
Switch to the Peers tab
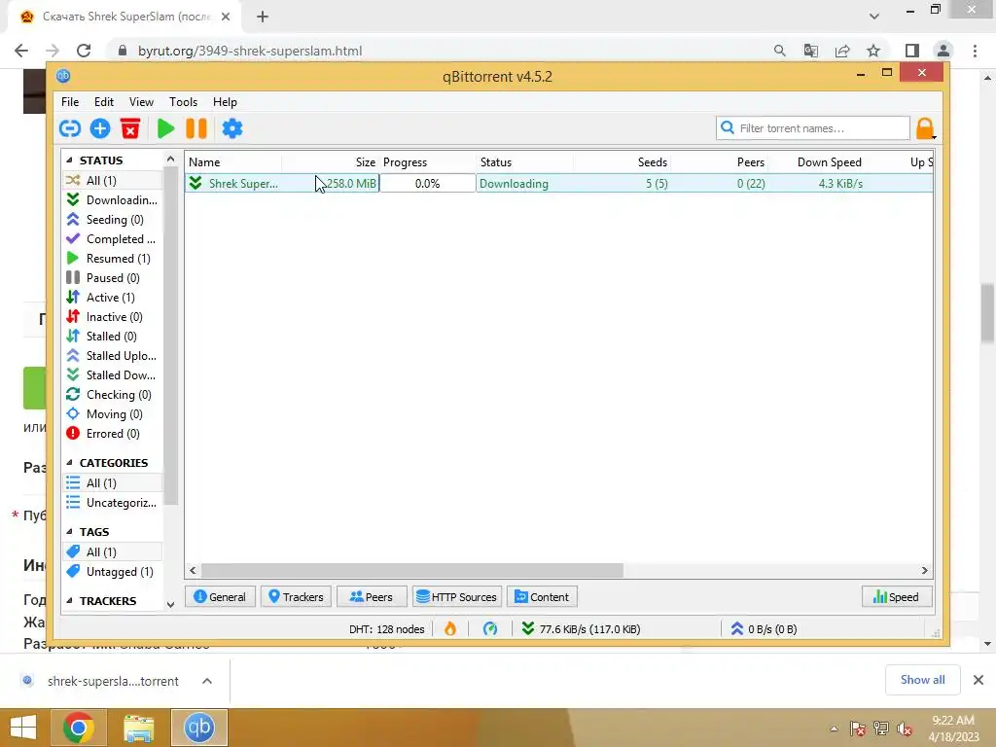click(x=372, y=597)
